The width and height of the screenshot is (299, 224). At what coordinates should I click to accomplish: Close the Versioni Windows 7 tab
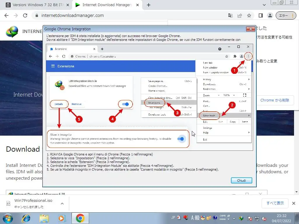68,5
